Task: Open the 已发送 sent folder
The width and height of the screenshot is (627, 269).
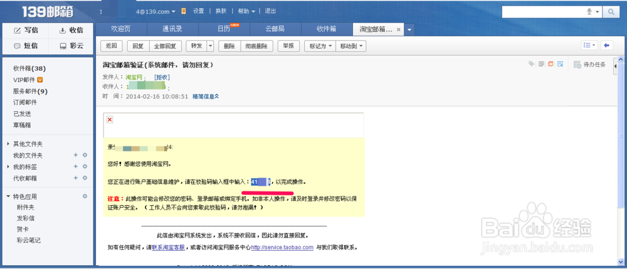Action: (22, 114)
